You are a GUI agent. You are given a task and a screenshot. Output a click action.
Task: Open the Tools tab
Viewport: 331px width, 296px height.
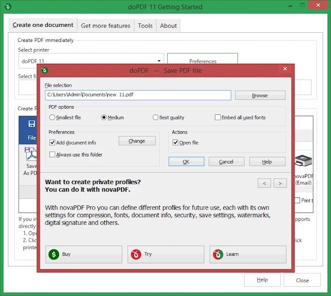click(145, 26)
